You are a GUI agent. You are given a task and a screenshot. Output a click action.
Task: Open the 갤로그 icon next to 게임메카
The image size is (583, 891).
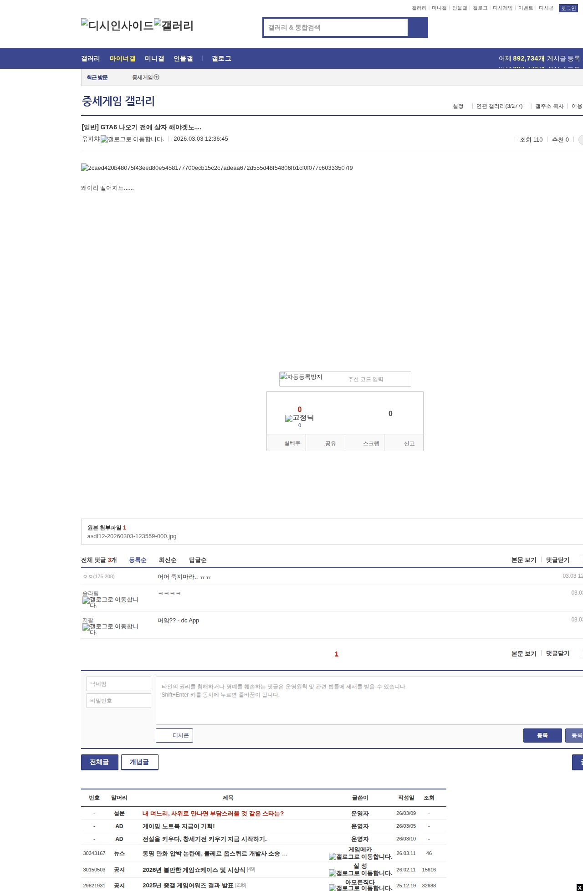(x=360, y=857)
